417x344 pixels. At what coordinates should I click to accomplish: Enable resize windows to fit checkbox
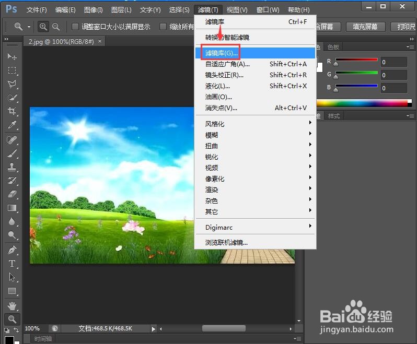click(75, 27)
